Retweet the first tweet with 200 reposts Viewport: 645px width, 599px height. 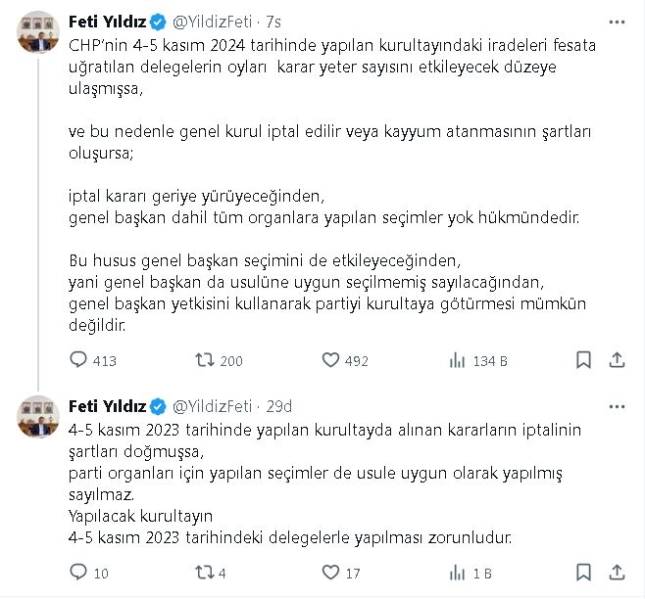click(x=205, y=360)
